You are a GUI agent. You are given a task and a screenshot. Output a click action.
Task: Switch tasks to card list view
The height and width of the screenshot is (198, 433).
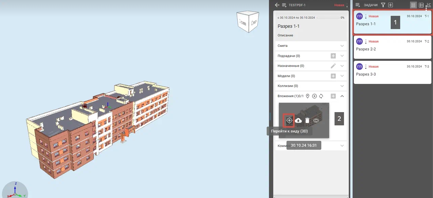(x=413, y=5)
